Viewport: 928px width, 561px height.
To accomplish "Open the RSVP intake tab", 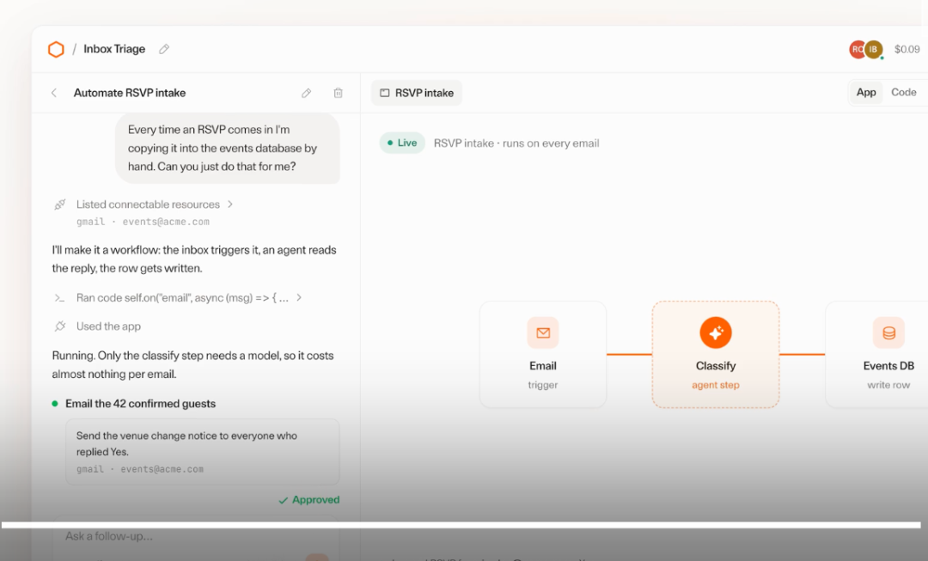I will point(417,93).
